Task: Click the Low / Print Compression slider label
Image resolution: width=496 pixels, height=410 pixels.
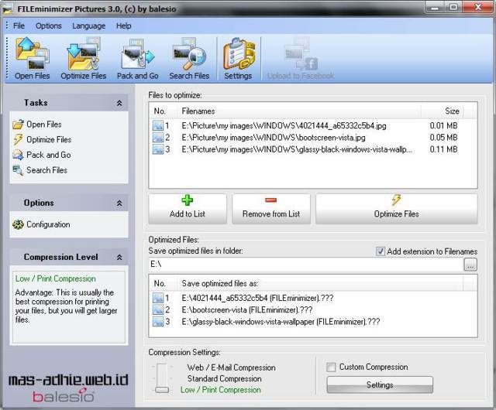Action: [221, 390]
